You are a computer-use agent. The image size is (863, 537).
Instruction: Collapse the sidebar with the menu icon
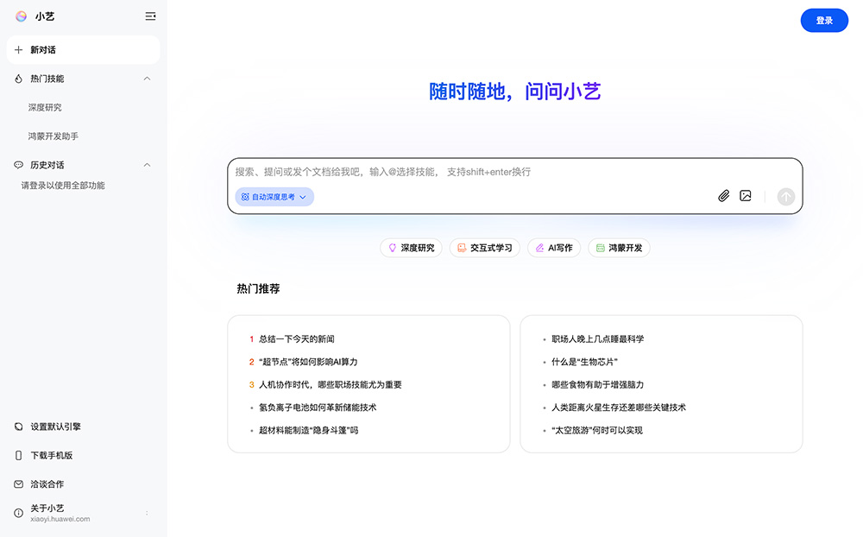tap(150, 16)
